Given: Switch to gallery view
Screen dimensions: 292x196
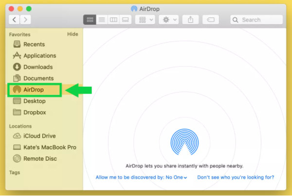Looking at the screenshot, I should [126, 20].
